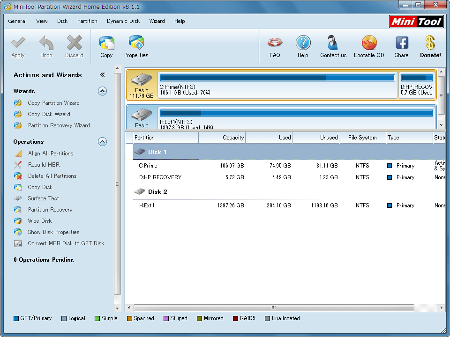Click the C:Prime usage bar in disk map
This screenshot has height=337, width=450.
click(x=277, y=78)
